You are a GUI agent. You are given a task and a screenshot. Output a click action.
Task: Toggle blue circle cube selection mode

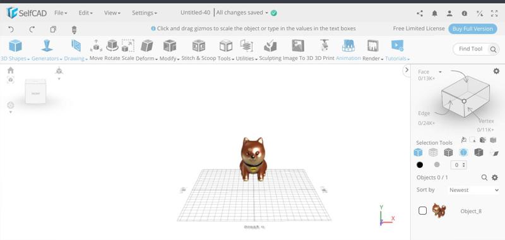(463, 152)
